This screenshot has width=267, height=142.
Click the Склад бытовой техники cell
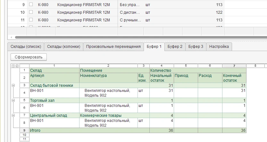[54, 86]
